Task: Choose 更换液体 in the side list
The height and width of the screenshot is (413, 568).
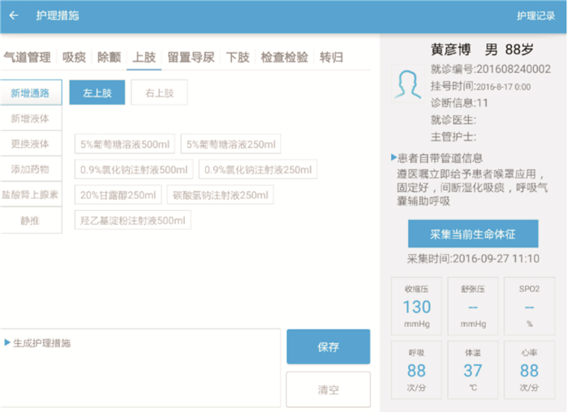Action: point(30,144)
